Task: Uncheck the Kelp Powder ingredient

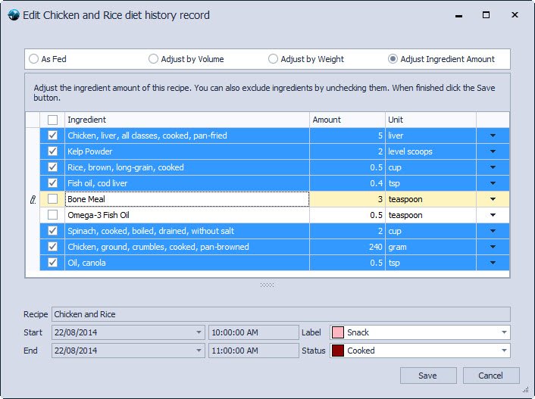Action: (52, 151)
